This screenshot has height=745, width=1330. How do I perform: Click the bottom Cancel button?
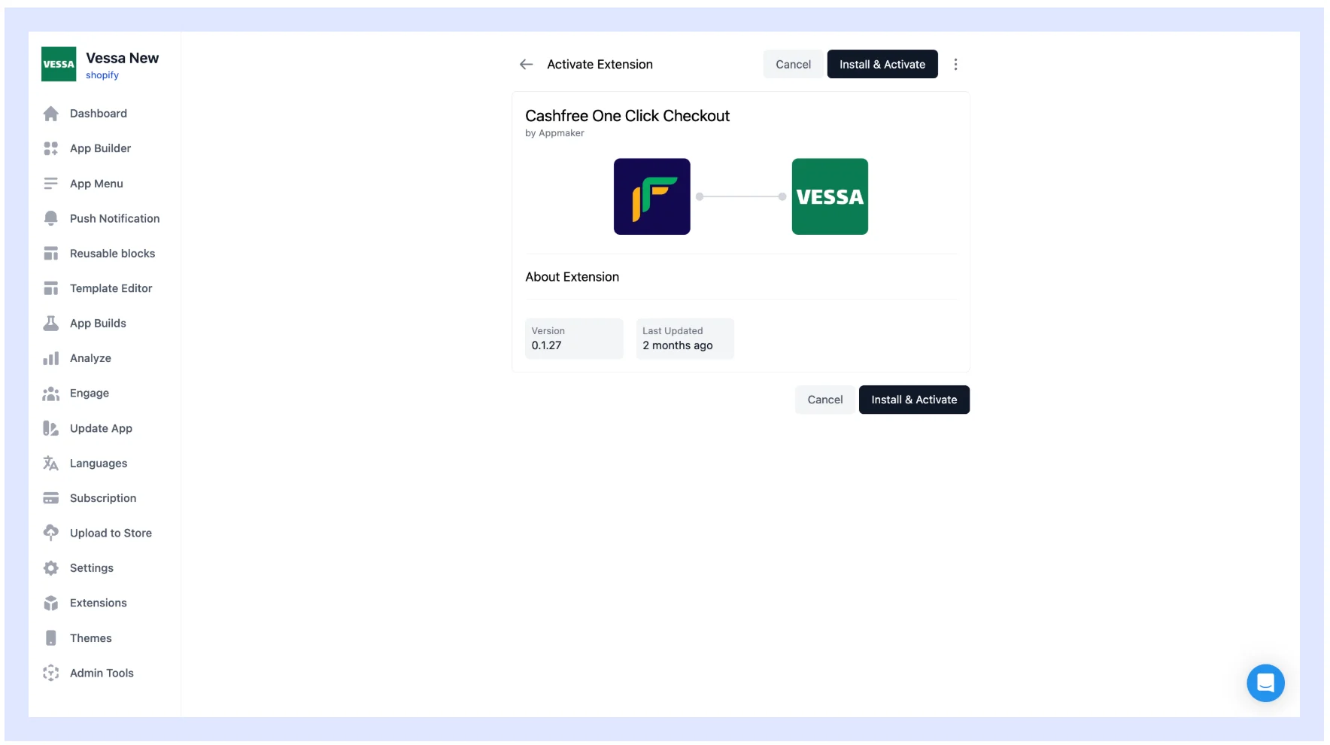[x=824, y=400]
